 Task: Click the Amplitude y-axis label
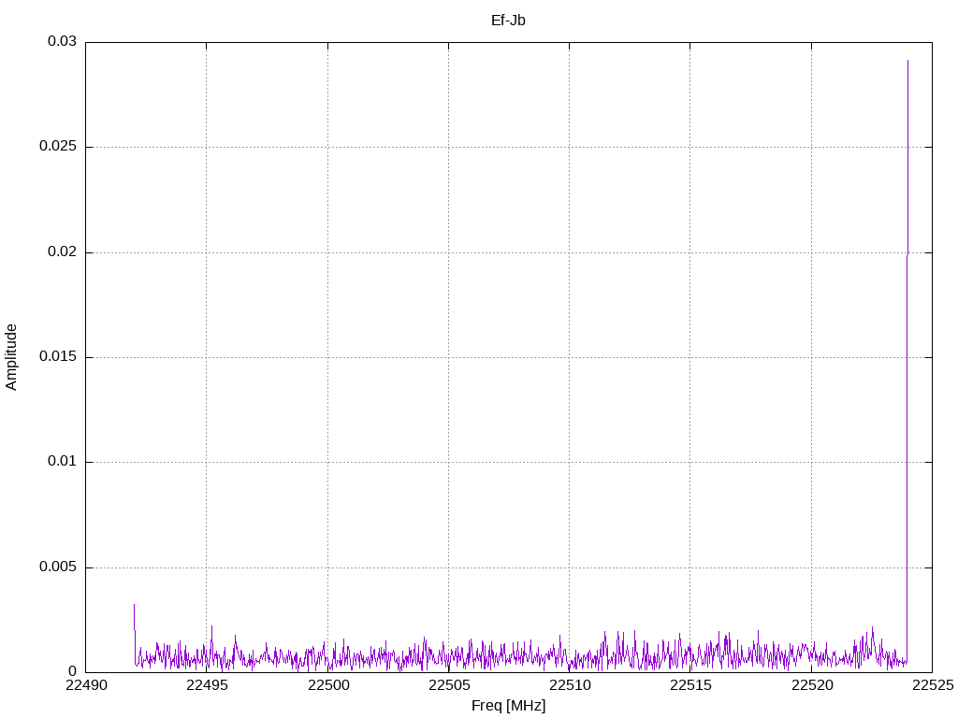click(x=11, y=357)
